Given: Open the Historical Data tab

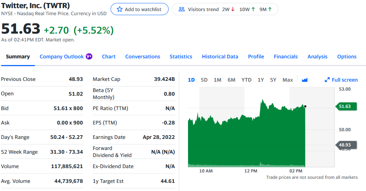Looking at the screenshot, I should click(220, 57).
